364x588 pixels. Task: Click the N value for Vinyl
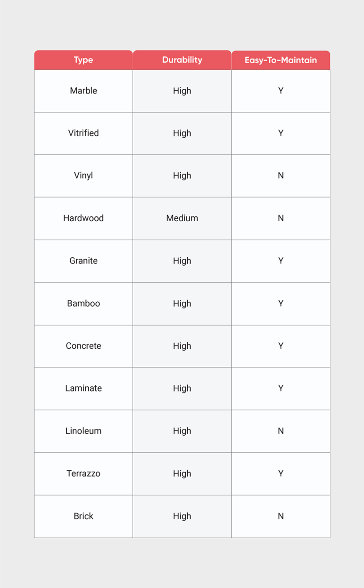pos(281,176)
